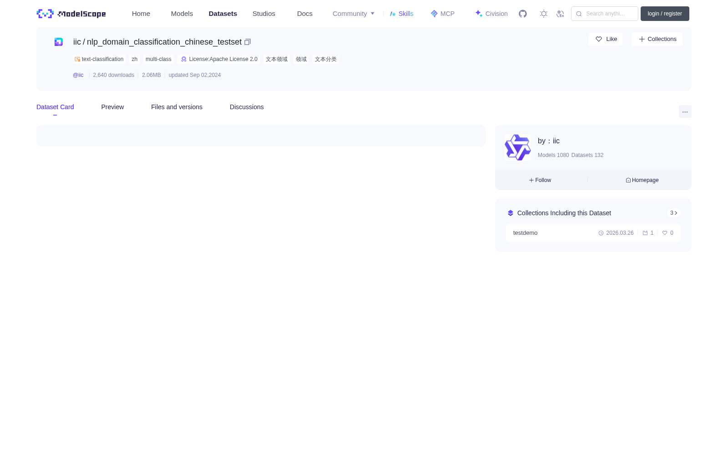The width and height of the screenshot is (728, 455).
Task: Open the testdemo collection
Action: [593, 233]
